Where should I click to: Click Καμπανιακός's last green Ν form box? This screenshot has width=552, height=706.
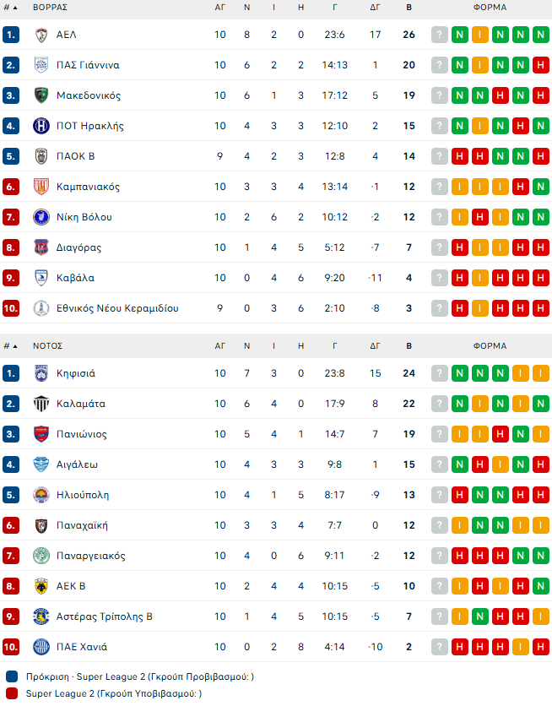[x=541, y=187]
